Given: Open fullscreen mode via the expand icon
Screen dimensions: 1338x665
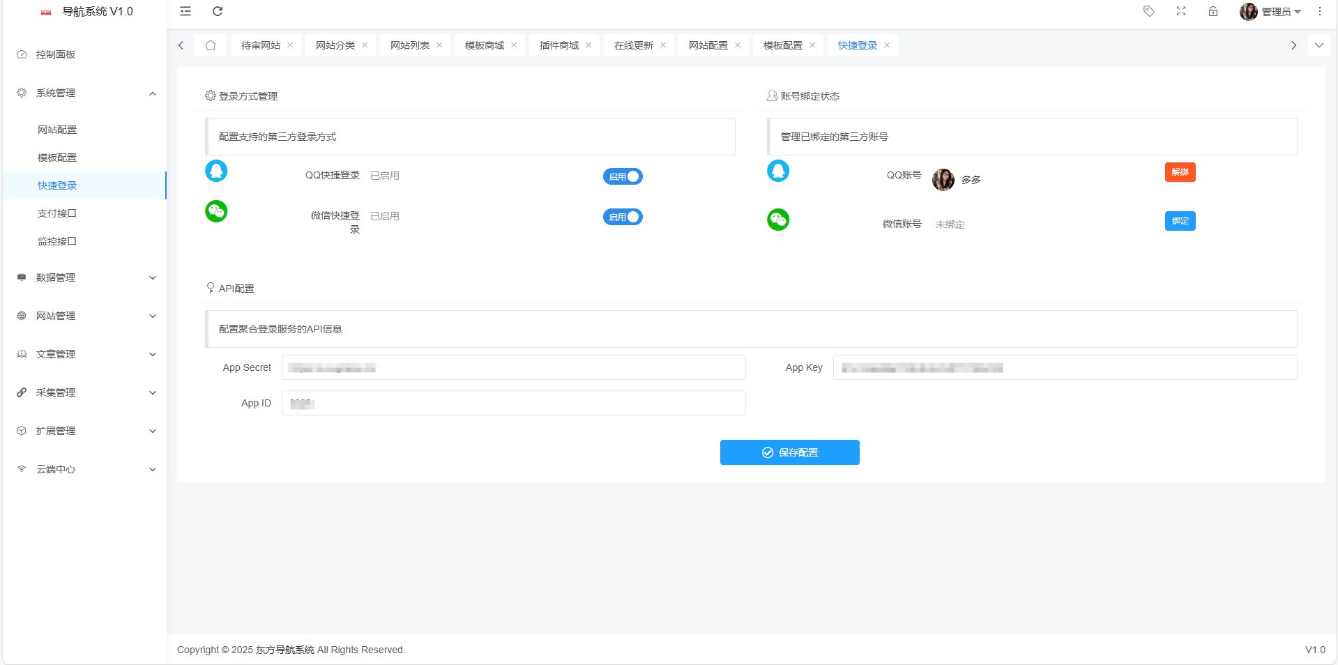Looking at the screenshot, I should coord(1180,11).
